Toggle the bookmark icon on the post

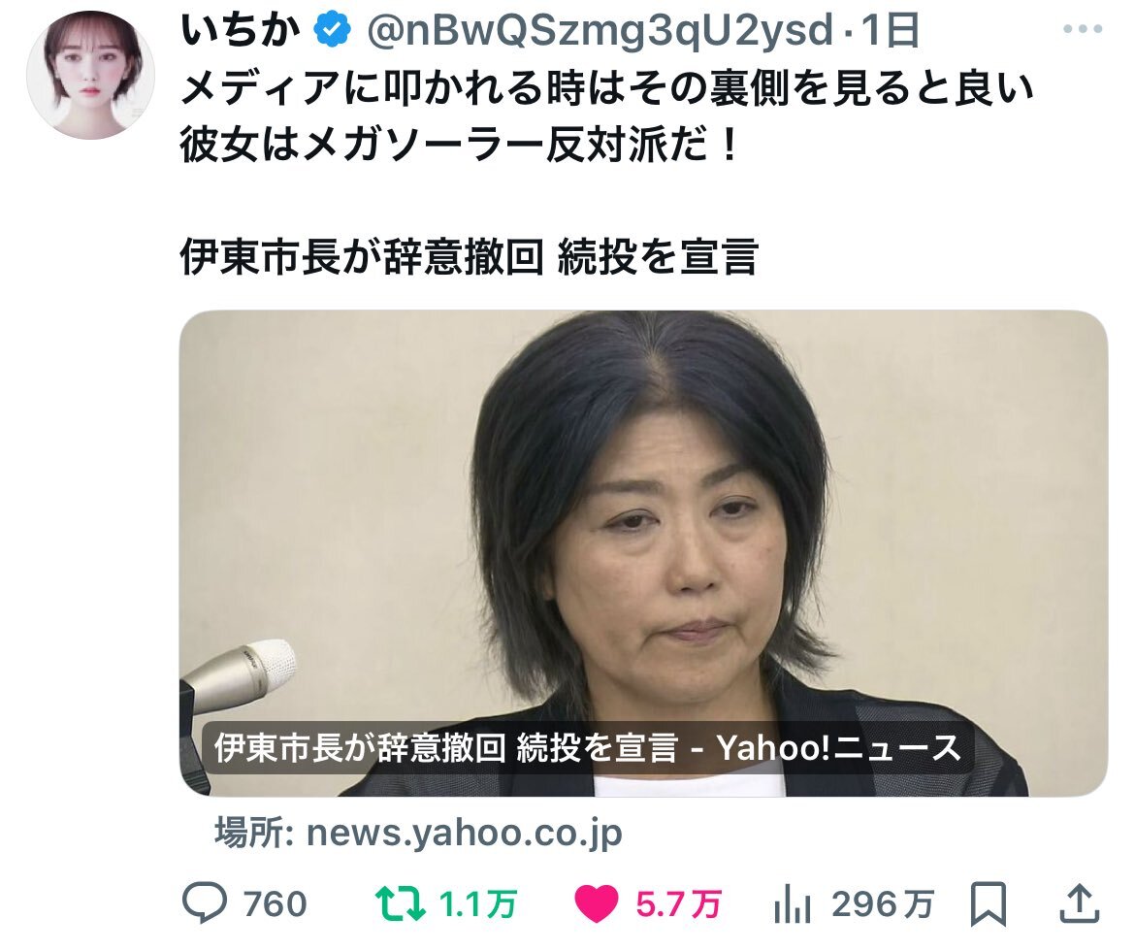coord(989,903)
